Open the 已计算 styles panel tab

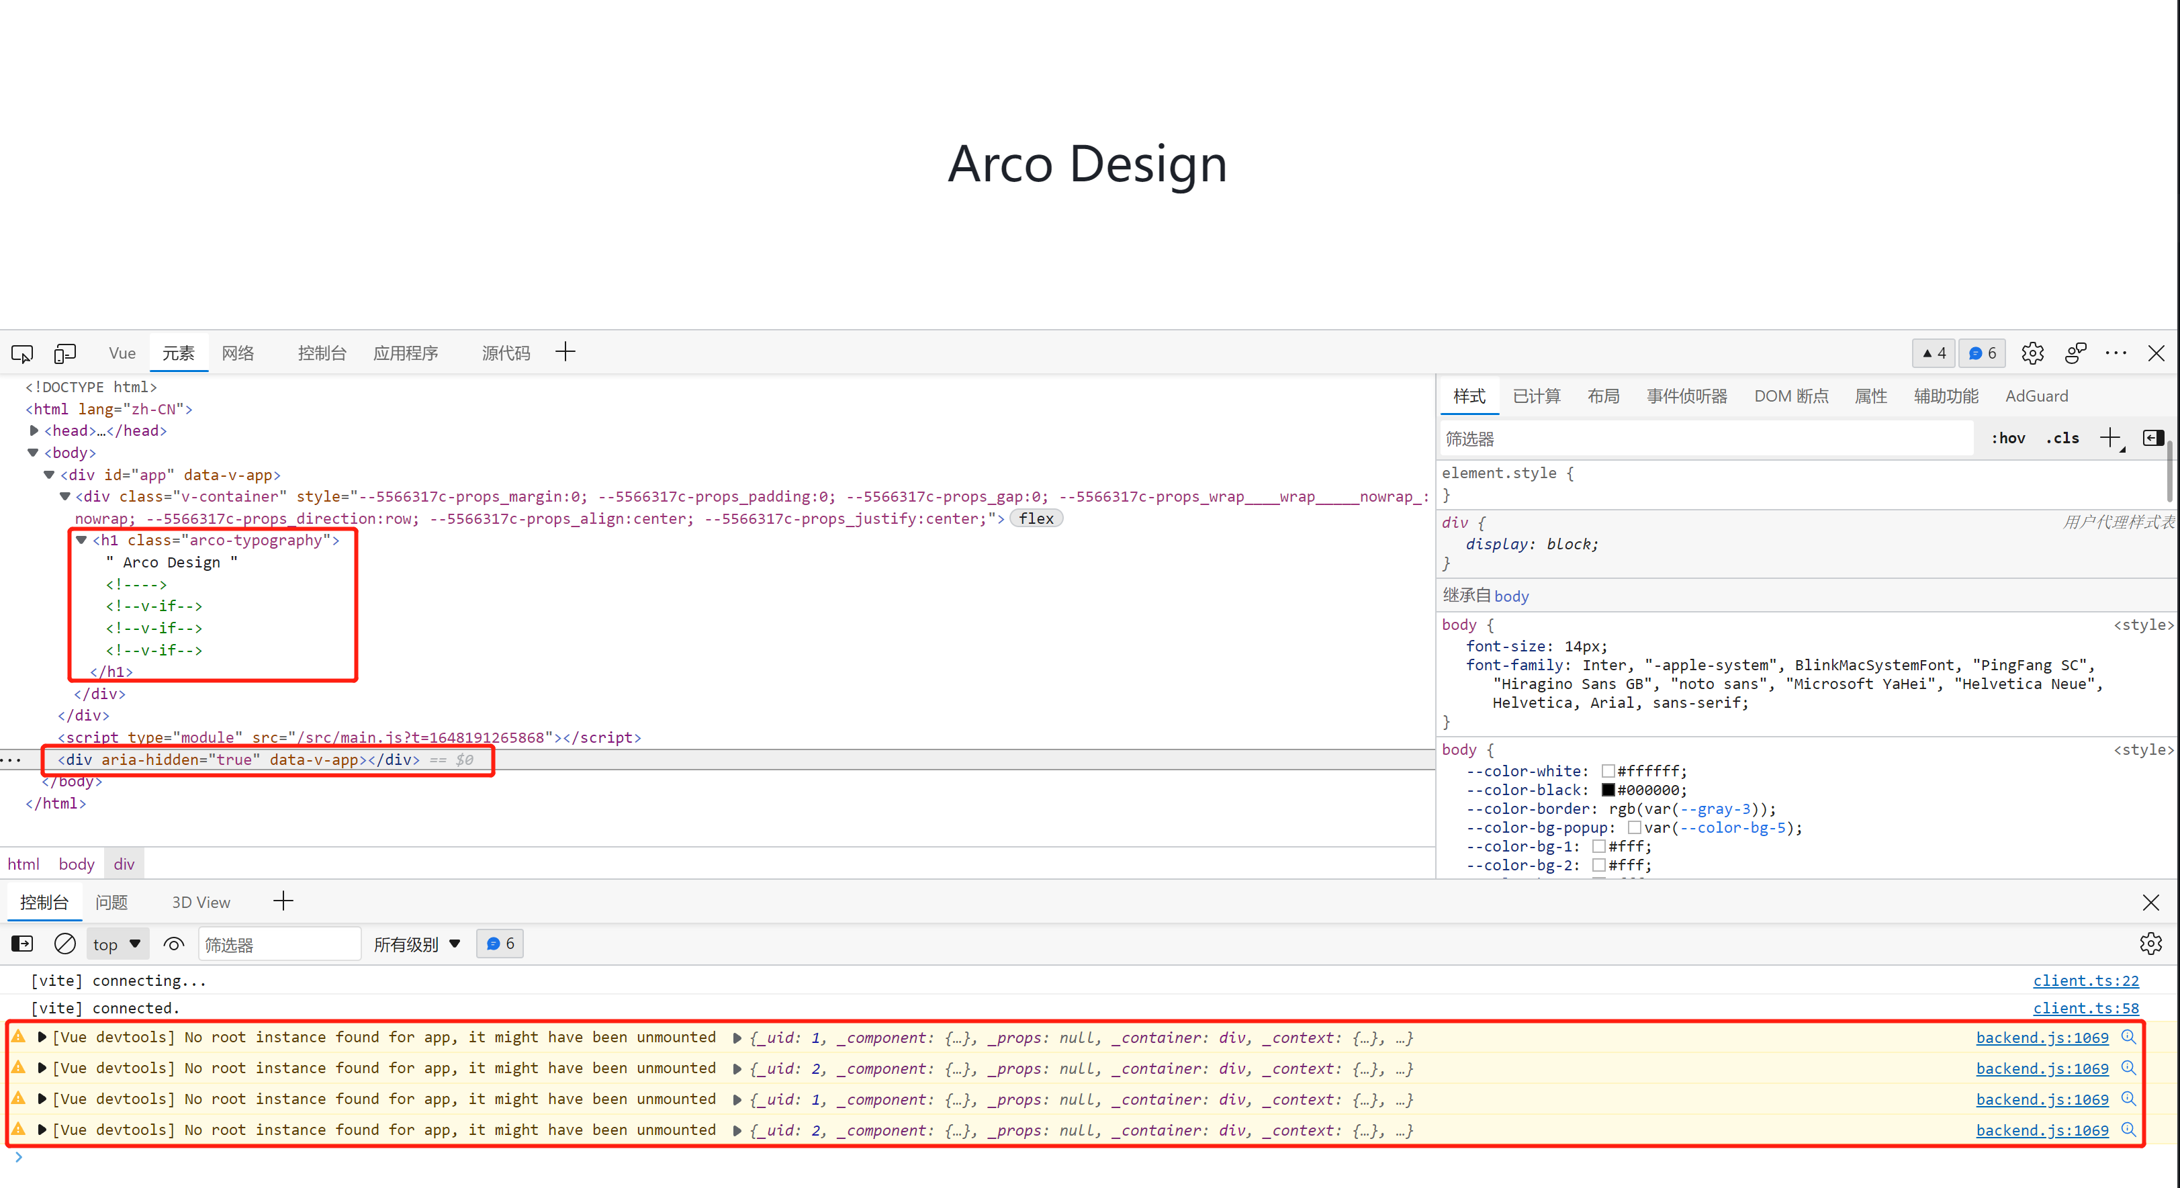tap(1537, 395)
